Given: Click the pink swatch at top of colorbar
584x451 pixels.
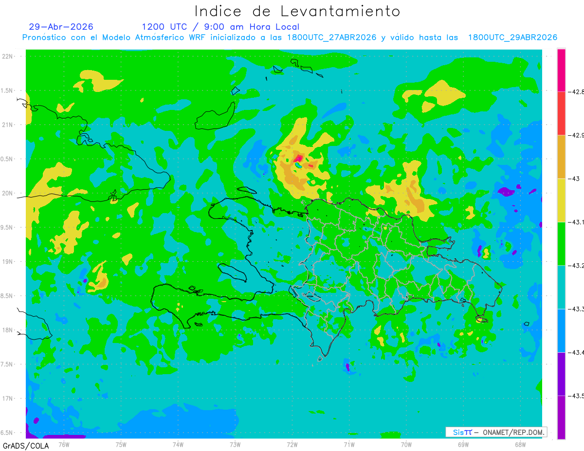Looking at the screenshot, I should coord(561,70).
